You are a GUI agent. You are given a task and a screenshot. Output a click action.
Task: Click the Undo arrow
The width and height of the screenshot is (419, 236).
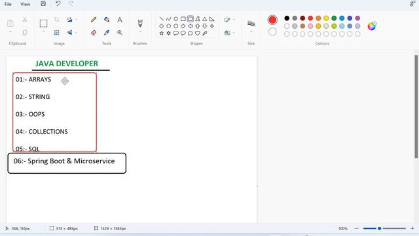coord(58,4)
